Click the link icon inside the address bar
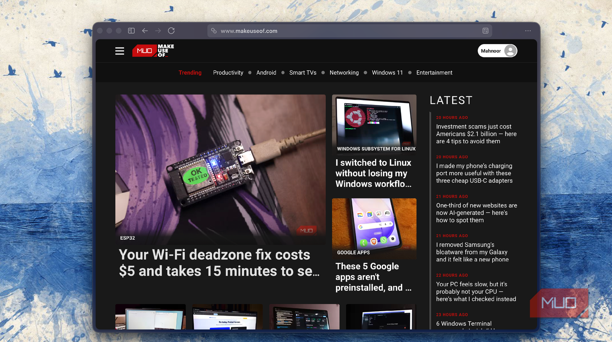Image resolution: width=612 pixels, height=342 pixels. pyautogui.click(x=214, y=31)
